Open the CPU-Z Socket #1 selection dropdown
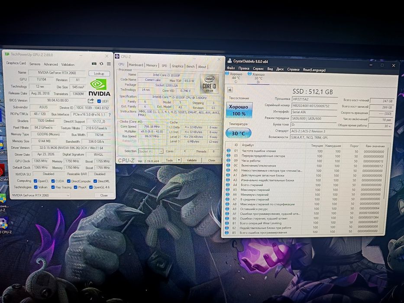Image resolution: width=404 pixels, height=303 pixels. click(x=151, y=151)
